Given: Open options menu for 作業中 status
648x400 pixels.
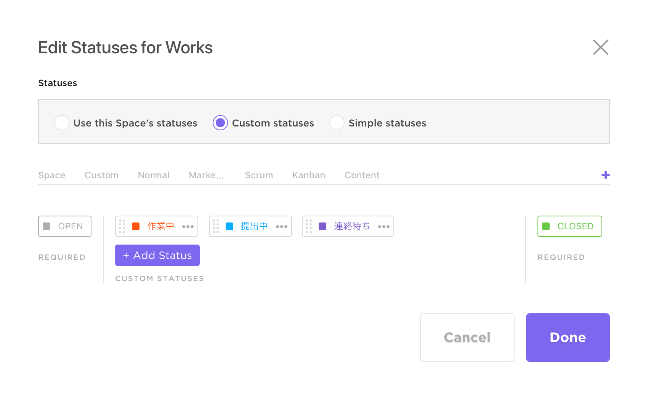Looking at the screenshot, I should click(x=188, y=227).
